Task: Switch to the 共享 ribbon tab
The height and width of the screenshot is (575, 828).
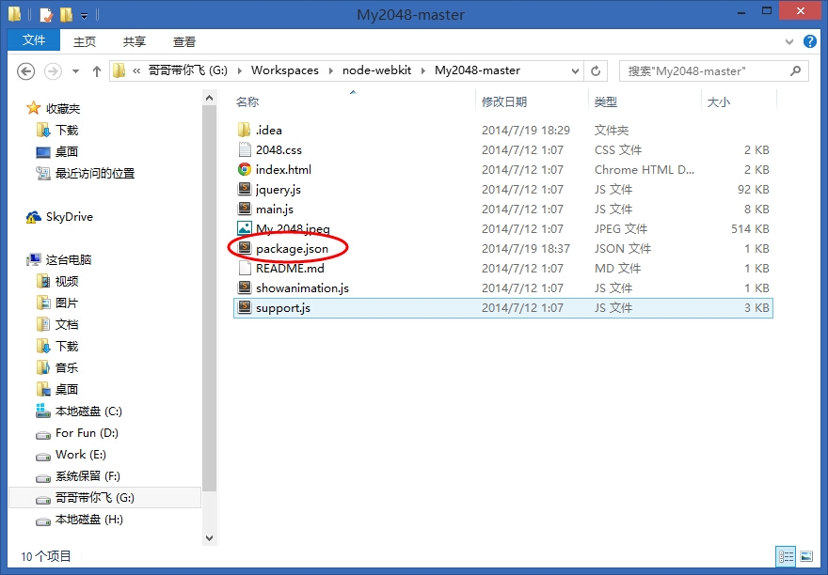Action: coord(135,41)
